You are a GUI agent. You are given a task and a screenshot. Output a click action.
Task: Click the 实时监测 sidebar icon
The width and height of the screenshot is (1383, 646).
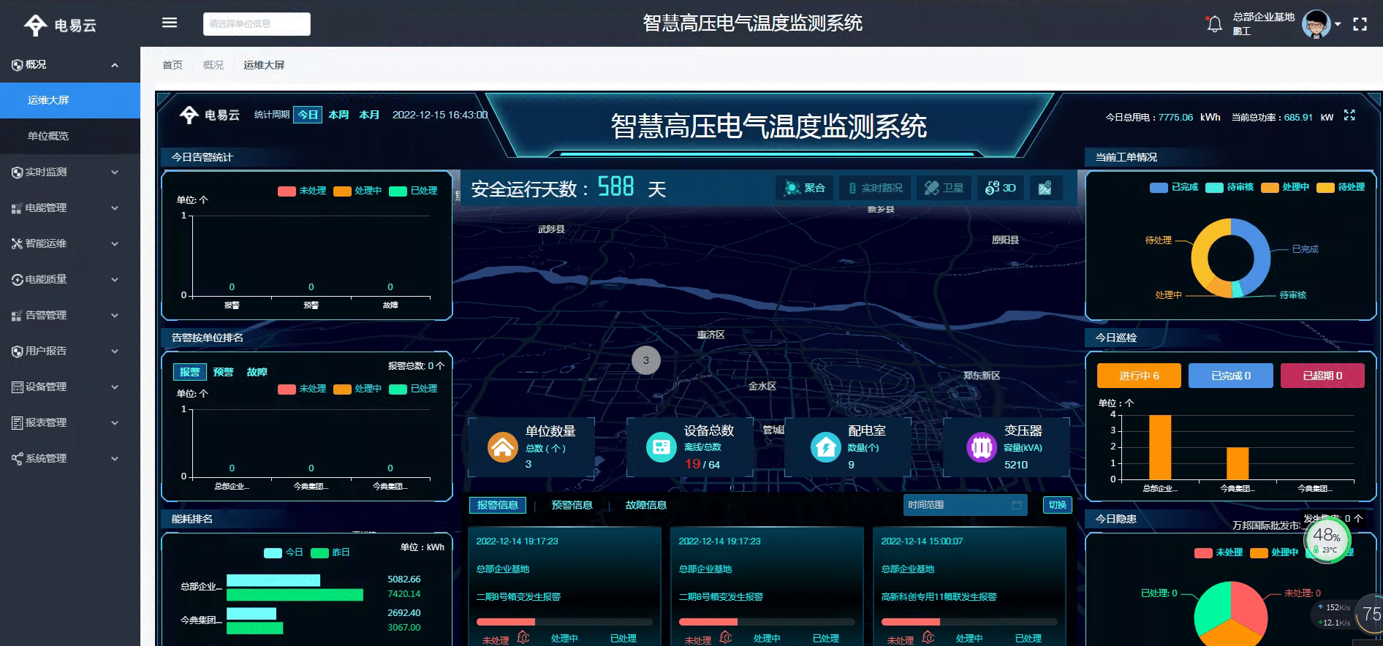(x=17, y=172)
